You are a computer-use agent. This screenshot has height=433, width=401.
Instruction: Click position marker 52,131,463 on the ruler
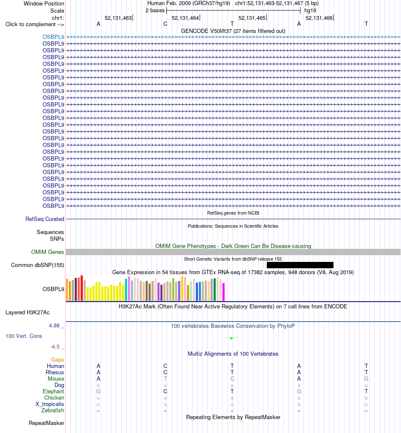coord(118,18)
